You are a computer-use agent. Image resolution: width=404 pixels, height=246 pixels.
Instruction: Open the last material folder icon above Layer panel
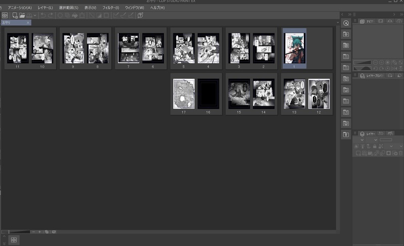pos(346,134)
